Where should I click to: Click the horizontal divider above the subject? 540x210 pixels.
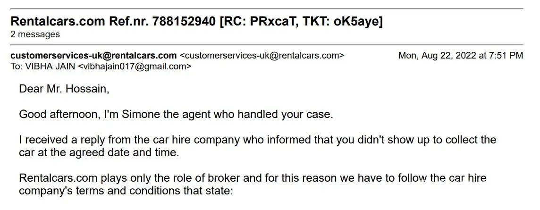[x=267, y=8]
